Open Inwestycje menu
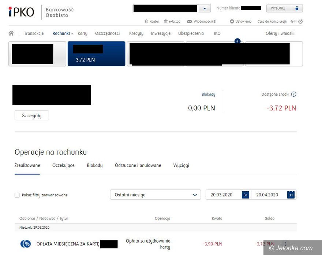Screen dimensions: 322x255 (161, 33)
